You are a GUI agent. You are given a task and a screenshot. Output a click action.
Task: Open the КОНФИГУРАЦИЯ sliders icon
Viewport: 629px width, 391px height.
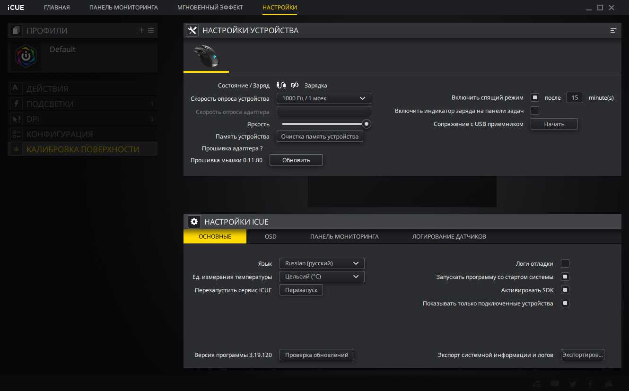(x=15, y=134)
